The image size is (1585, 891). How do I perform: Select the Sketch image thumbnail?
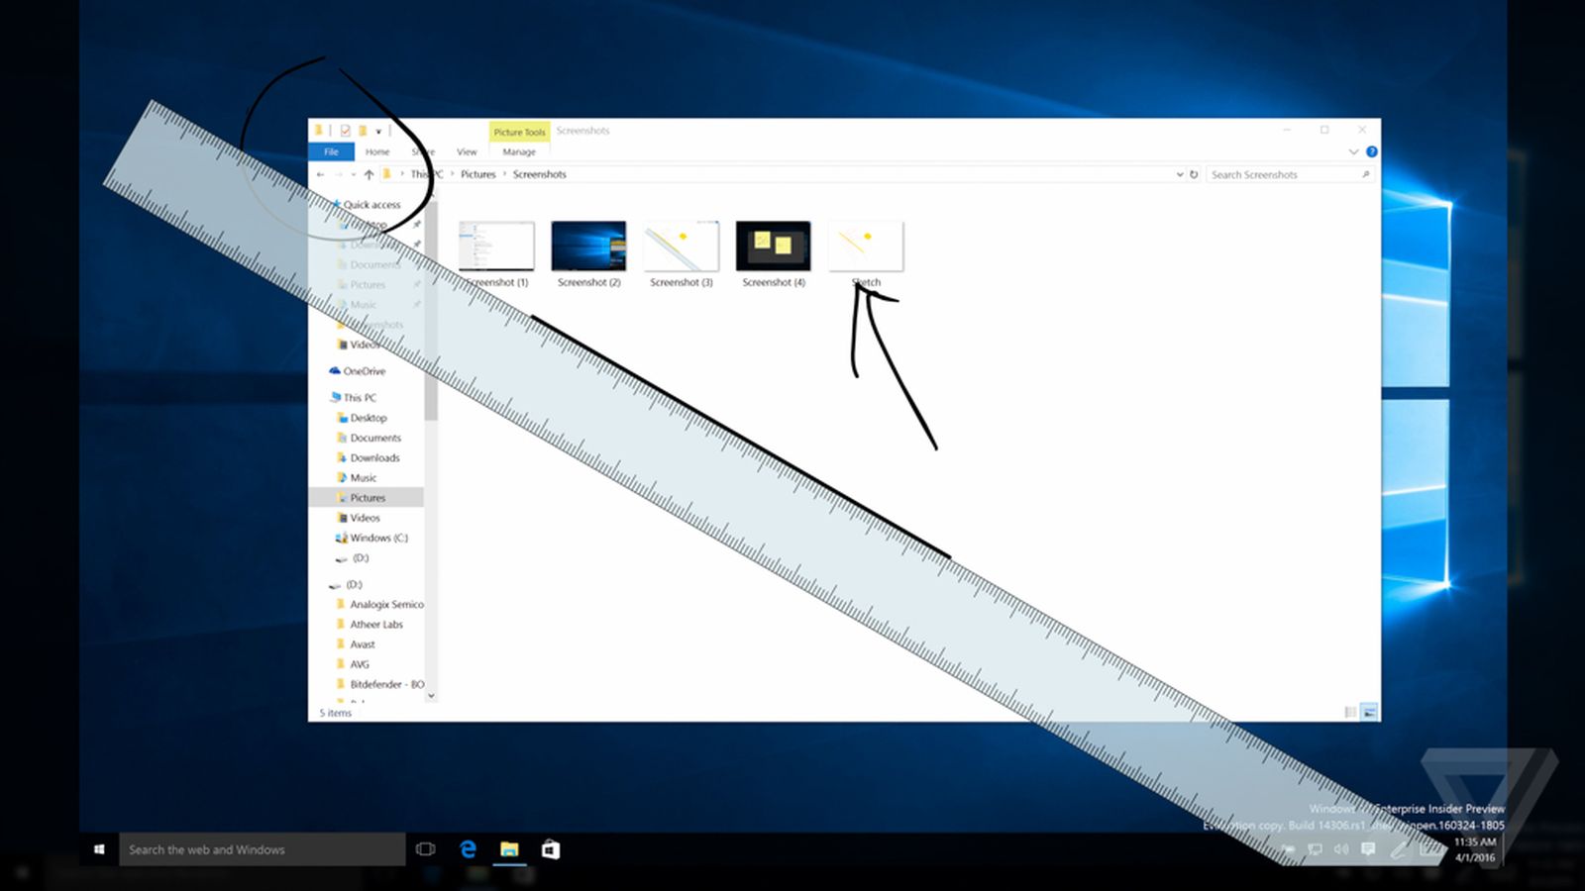click(865, 247)
